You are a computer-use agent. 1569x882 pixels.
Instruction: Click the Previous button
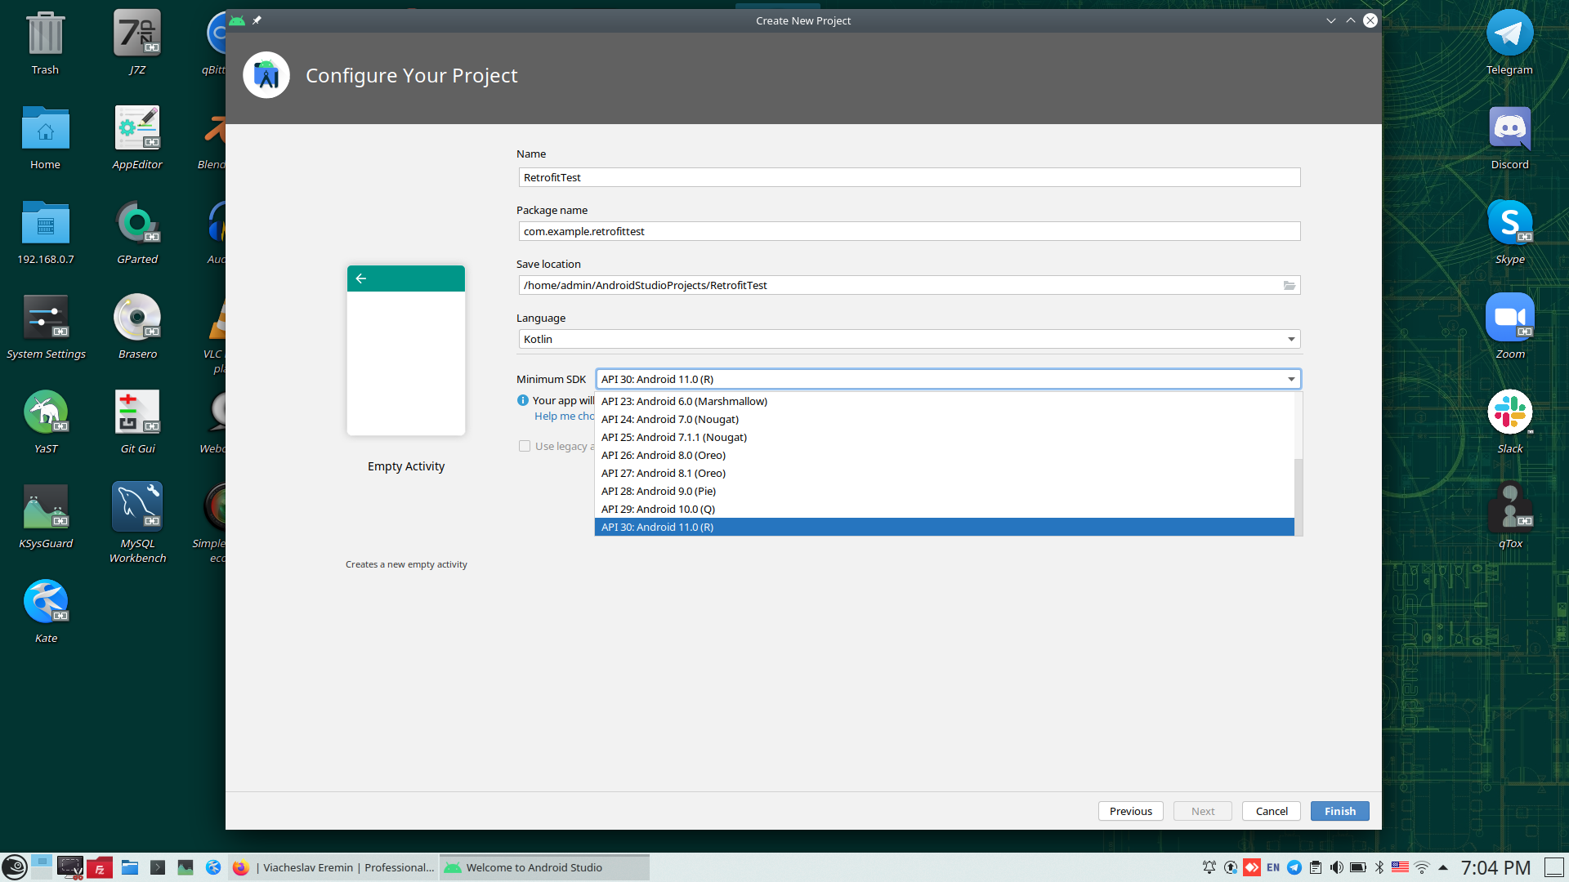pos(1130,811)
